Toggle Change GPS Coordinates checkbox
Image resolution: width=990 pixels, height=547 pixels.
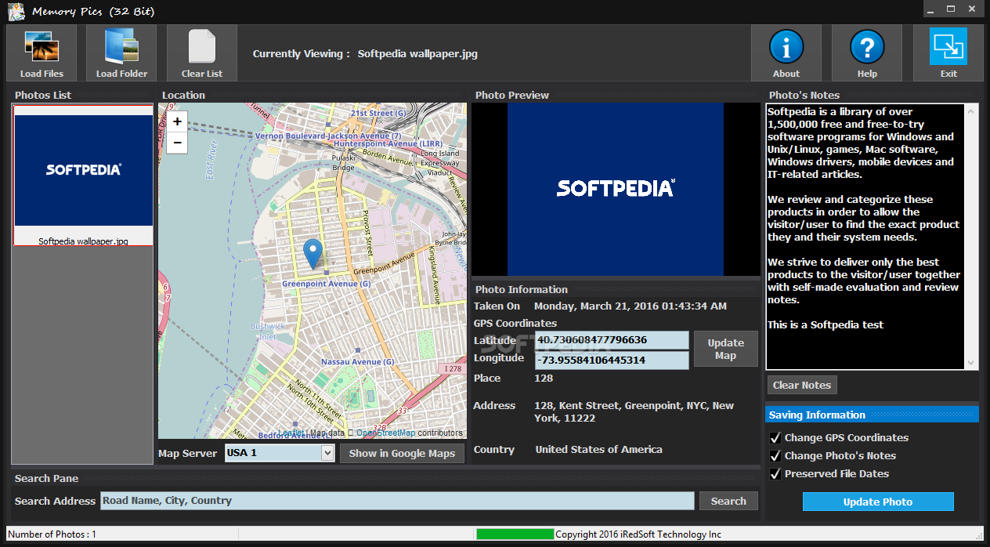pyautogui.click(x=775, y=437)
